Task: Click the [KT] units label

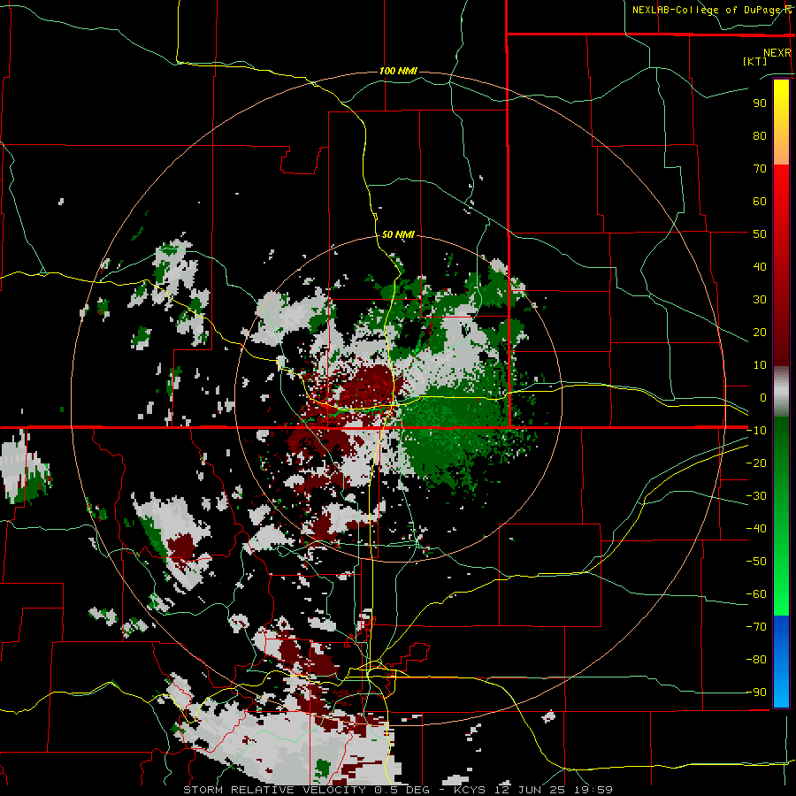Action: (755, 61)
